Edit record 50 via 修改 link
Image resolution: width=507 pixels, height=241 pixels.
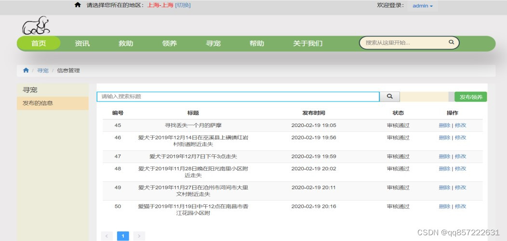point(460,206)
